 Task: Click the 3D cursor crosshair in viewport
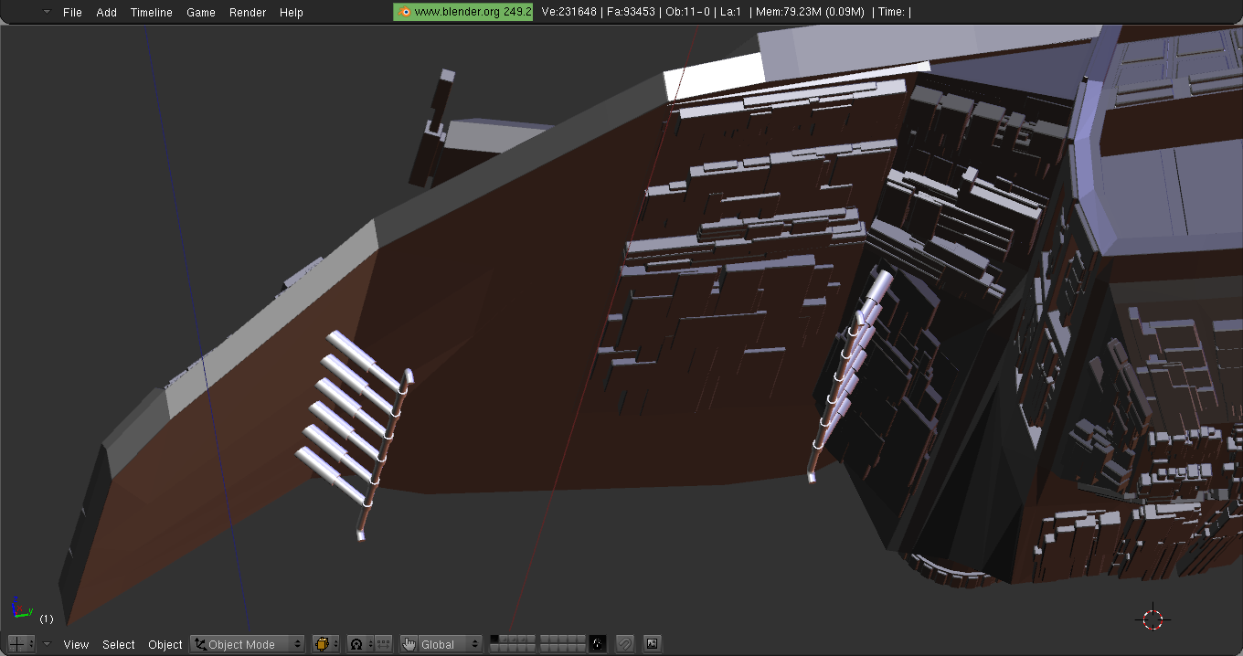[x=1153, y=619]
